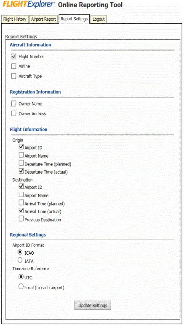
Task: Uncheck Departure Time (actual)
Action: pyautogui.click(x=21, y=171)
